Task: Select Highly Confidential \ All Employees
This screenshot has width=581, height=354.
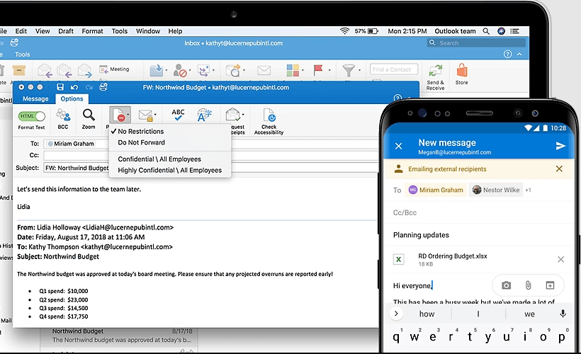Action: pos(170,171)
